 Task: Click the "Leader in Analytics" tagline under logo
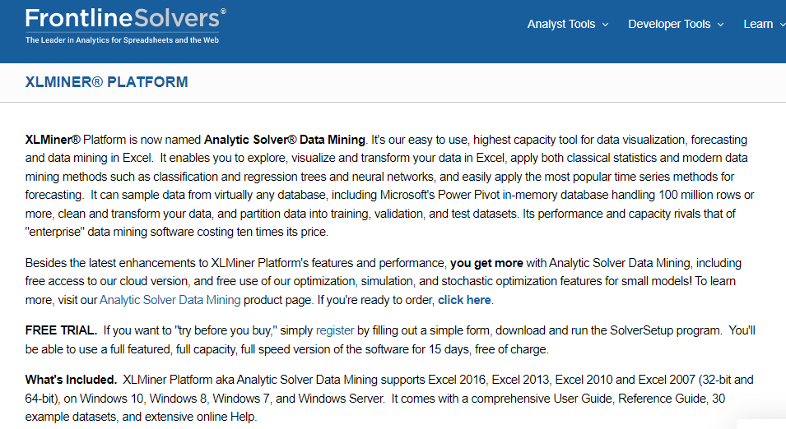[x=122, y=39]
